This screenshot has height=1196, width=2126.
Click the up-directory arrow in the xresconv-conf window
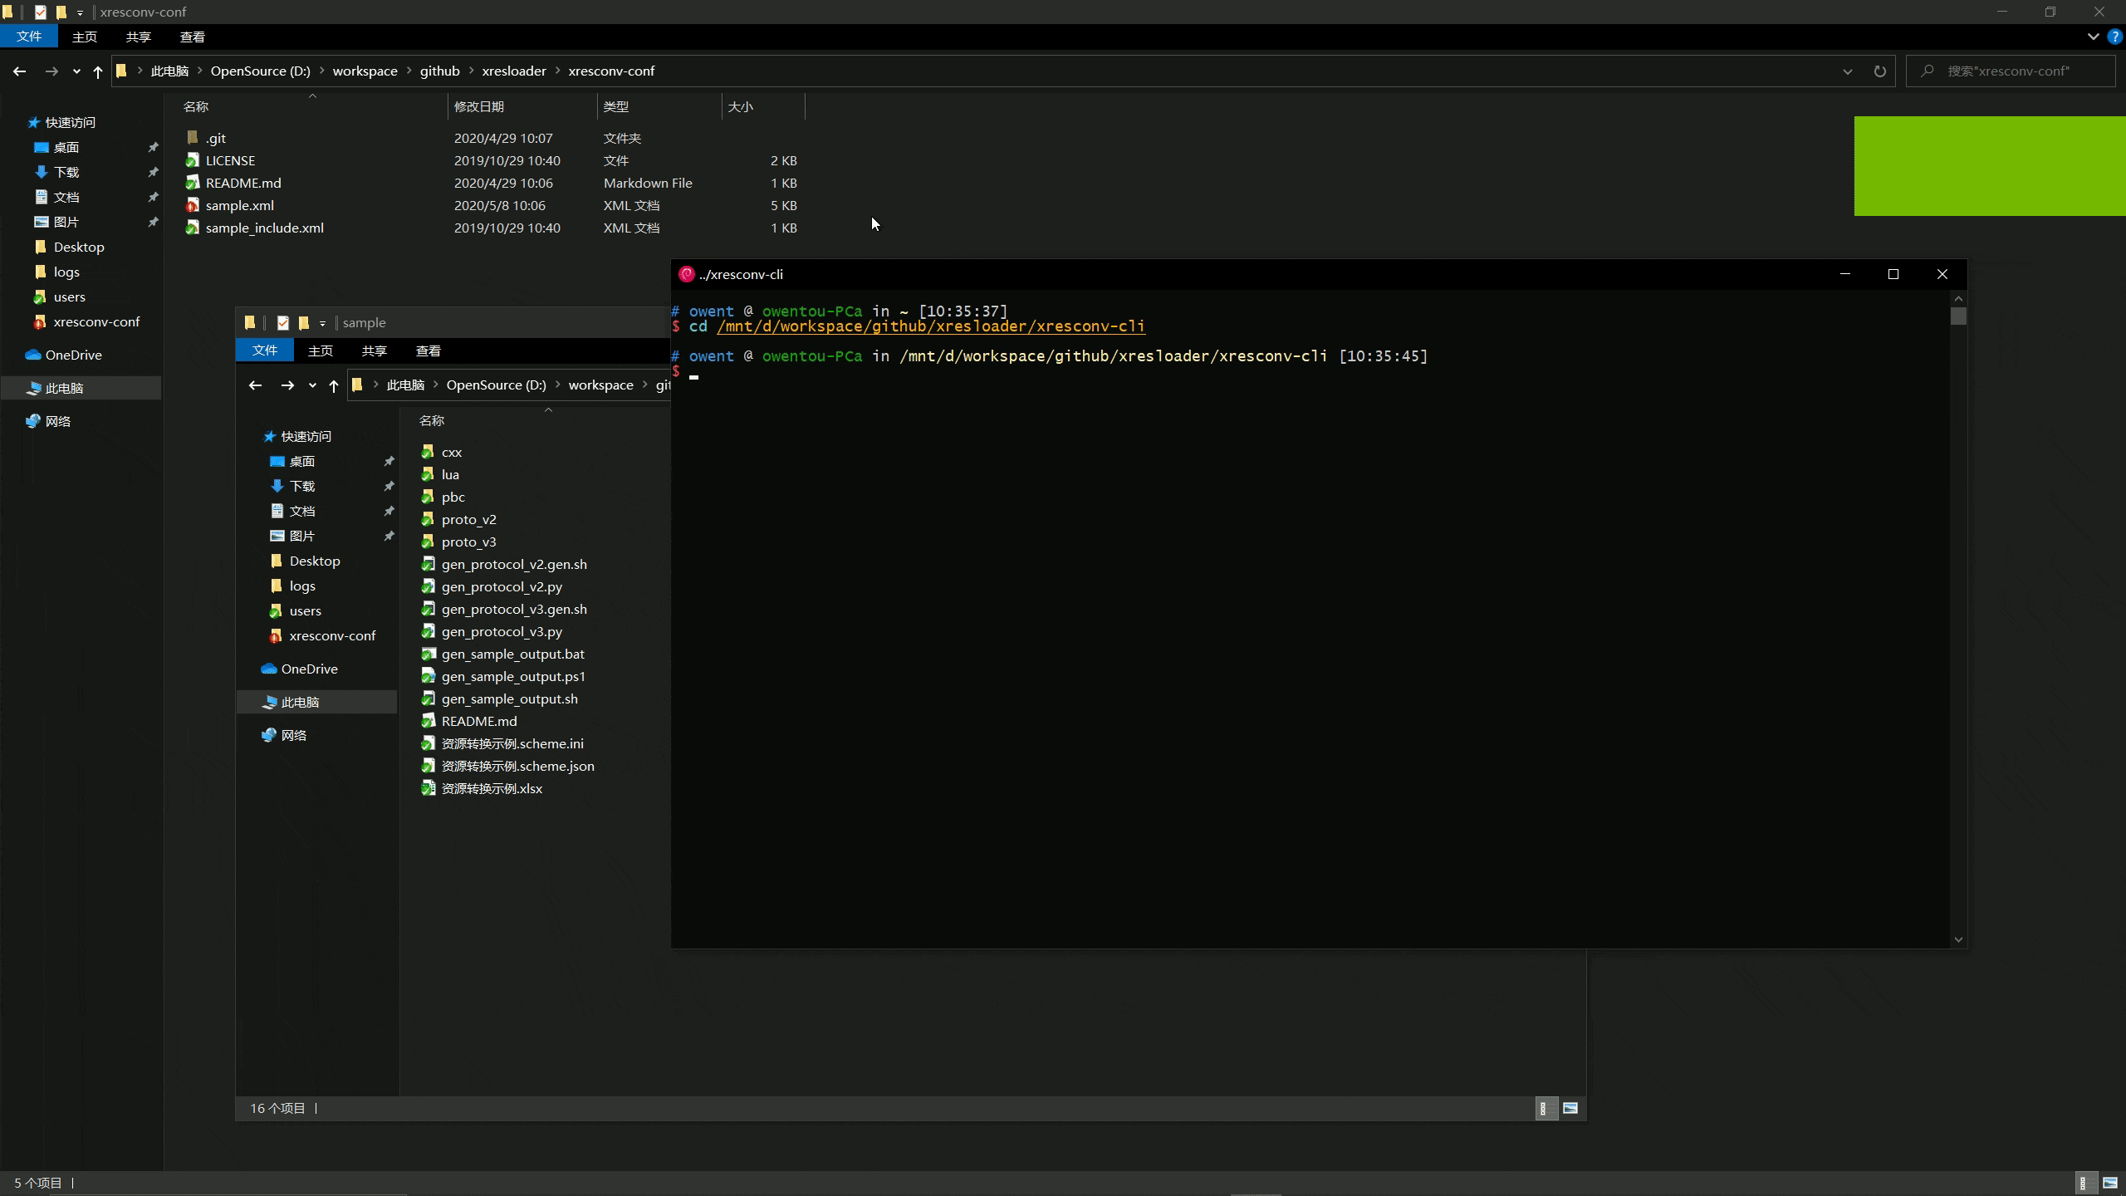[98, 71]
